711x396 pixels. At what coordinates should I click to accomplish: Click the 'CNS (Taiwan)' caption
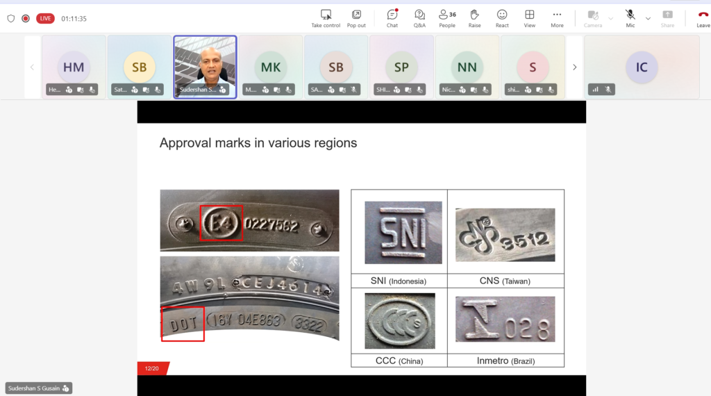(x=505, y=281)
